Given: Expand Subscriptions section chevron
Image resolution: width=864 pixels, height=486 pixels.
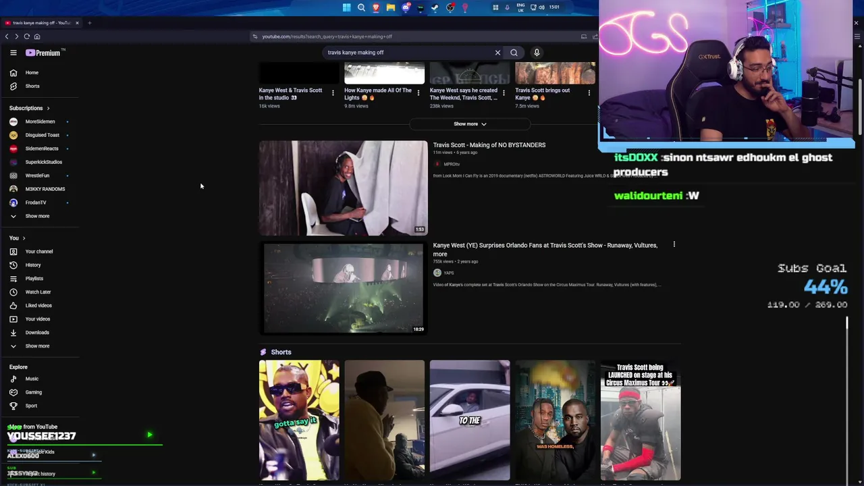Looking at the screenshot, I should click(48, 108).
